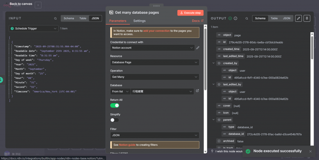The image size is (319, 160).
Task: Select the last_edited_time field pill
Action: (231, 56)
